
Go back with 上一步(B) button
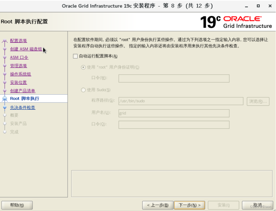tap(158, 205)
